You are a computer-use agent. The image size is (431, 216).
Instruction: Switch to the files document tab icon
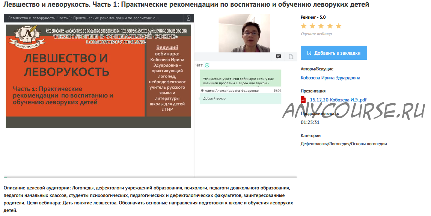click(x=291, y=57)
